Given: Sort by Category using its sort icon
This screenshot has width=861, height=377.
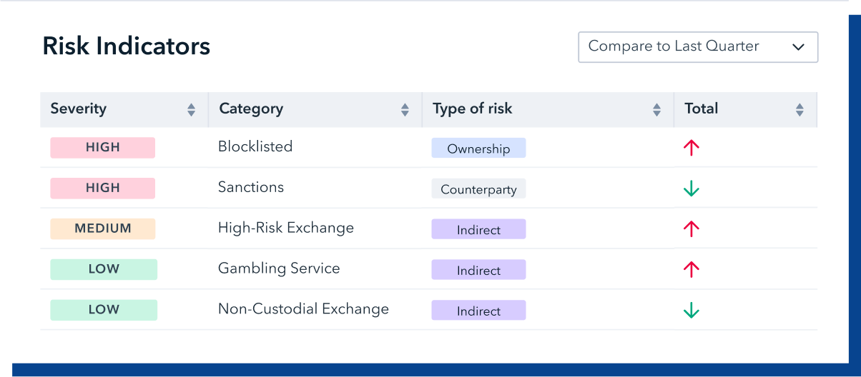Looking at the screenshot, I should pos(405,110).
